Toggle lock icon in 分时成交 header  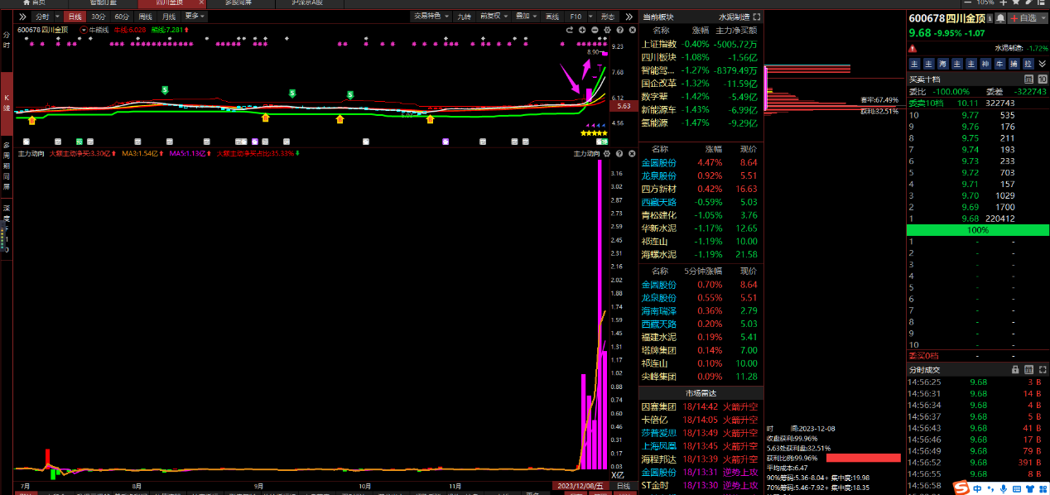(x=1015, y=369)
